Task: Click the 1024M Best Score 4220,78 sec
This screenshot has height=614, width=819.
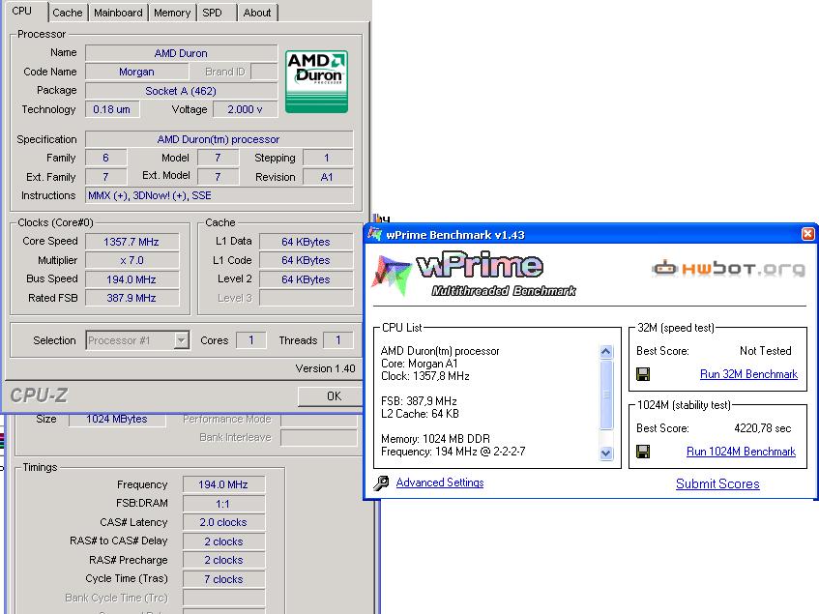Action: point(763,428)
